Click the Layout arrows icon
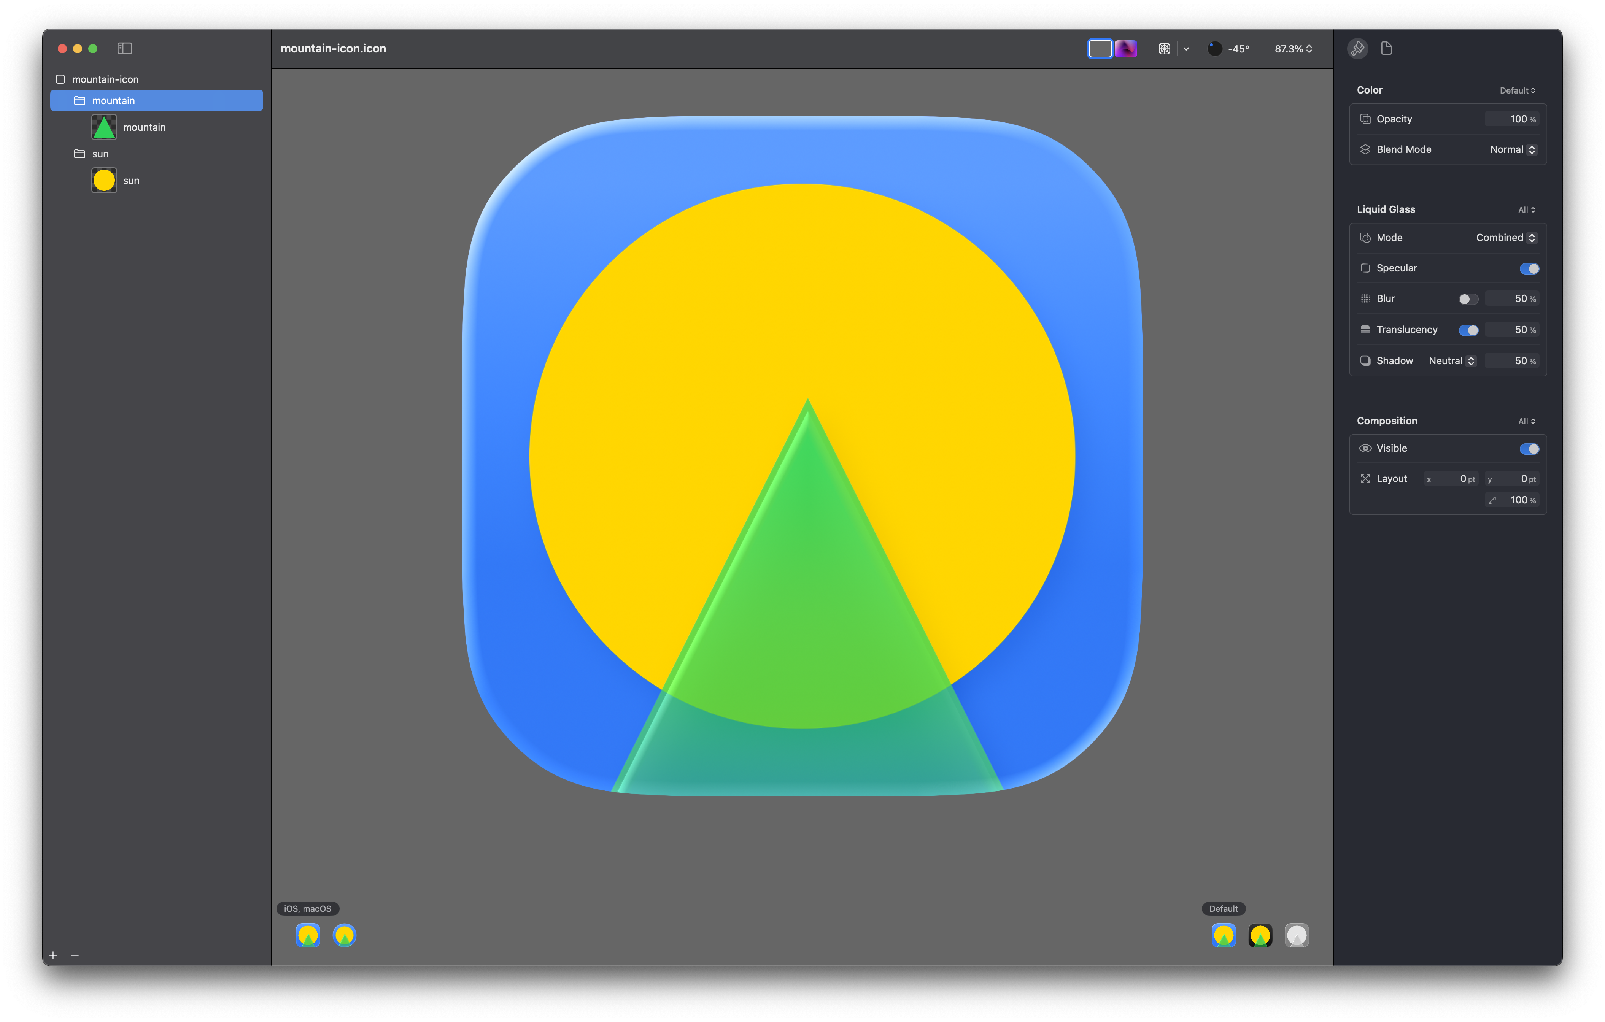 coord(1365,479)
